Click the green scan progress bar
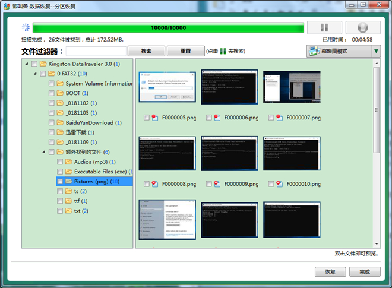392x288 pixels. point(168,27)
